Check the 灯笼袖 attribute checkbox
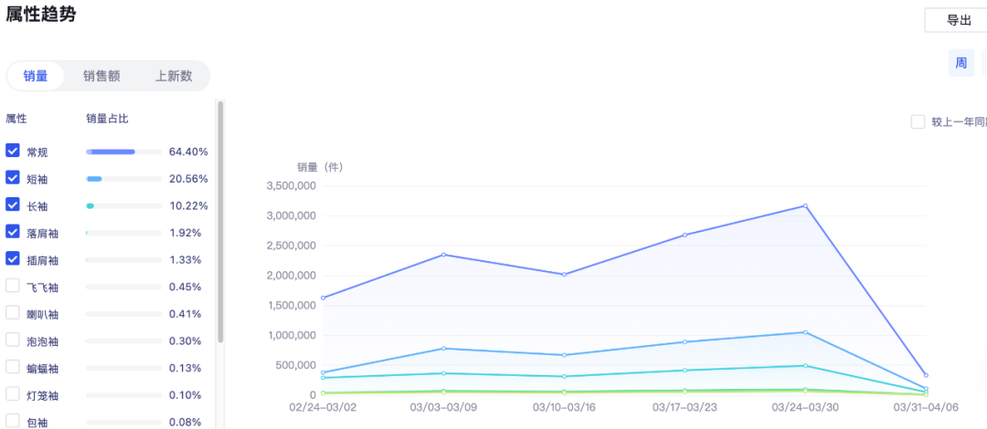This screenshot has height=429, width=987. [x=13, y=394]
